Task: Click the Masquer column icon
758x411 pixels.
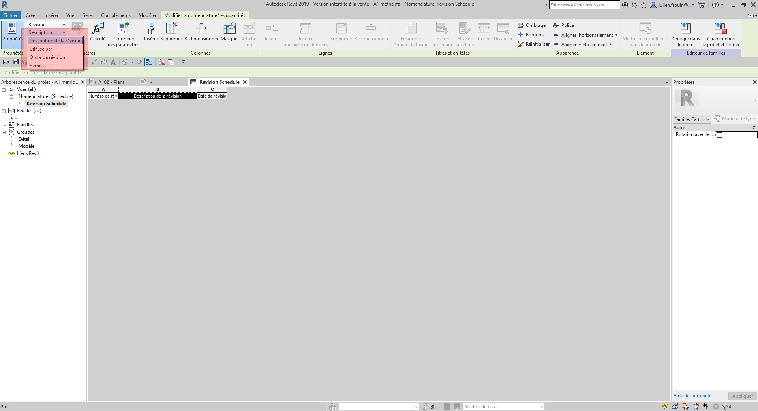Action: 230,29
